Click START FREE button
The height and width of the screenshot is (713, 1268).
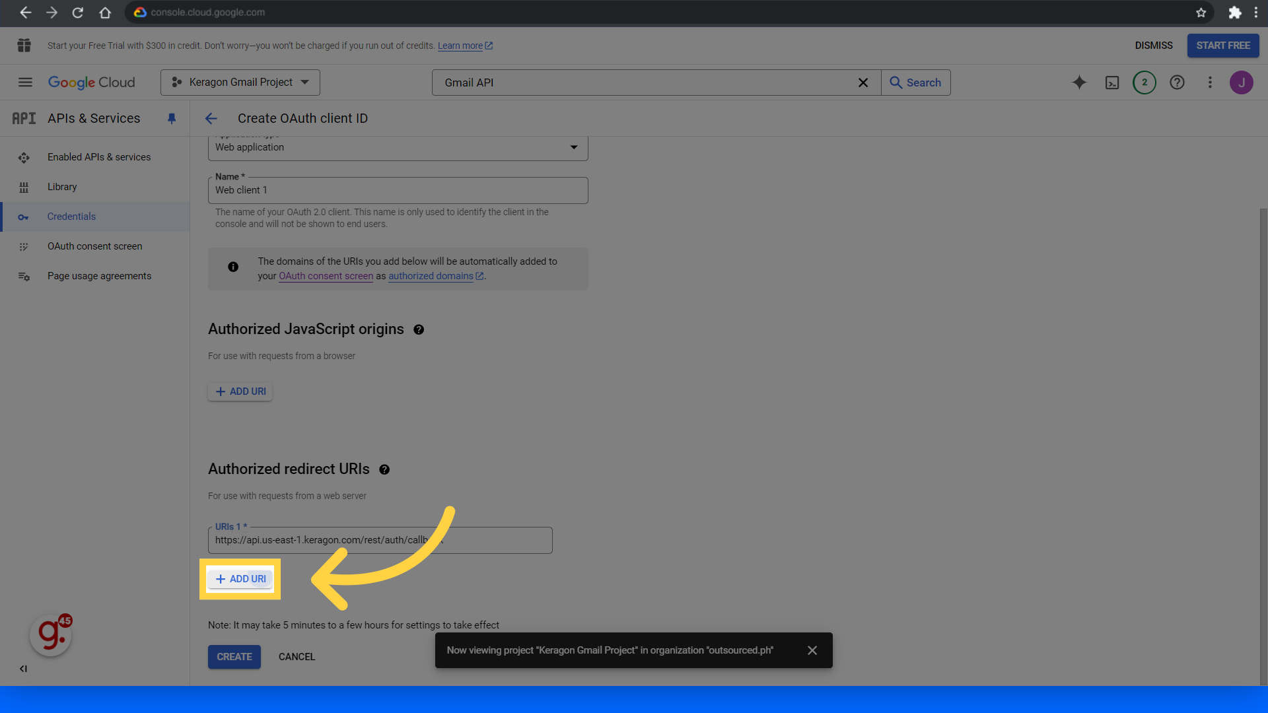[x=1223, y=46]
